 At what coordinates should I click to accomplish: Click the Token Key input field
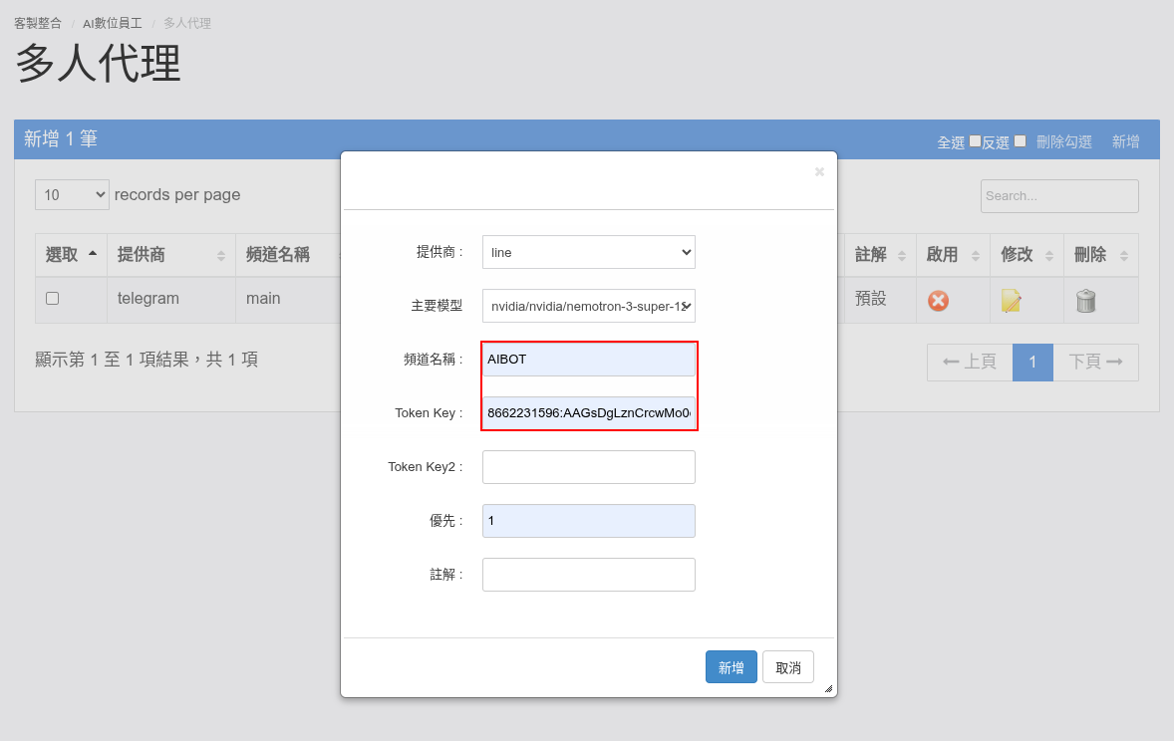click(x=589, y=413)
